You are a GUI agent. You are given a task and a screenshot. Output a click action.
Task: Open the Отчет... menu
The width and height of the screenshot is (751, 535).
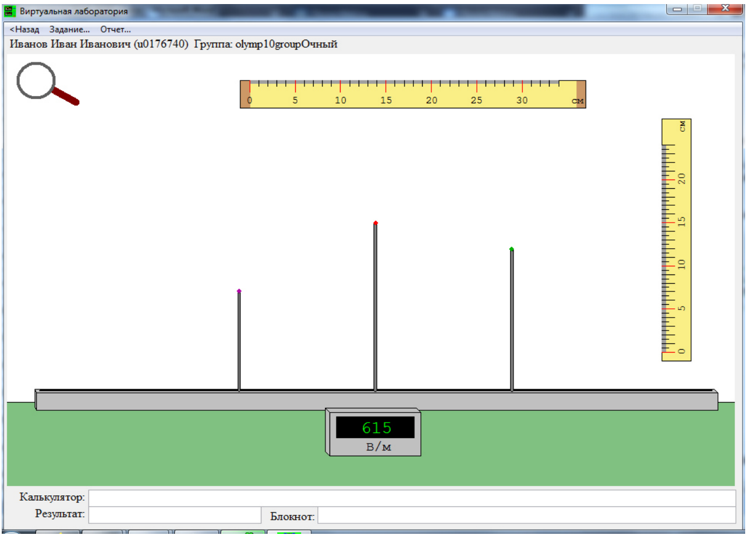[115, 29]
